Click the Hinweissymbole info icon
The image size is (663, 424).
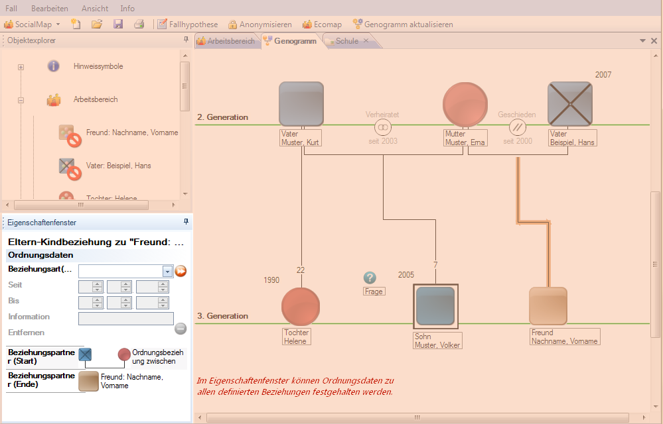53,66
